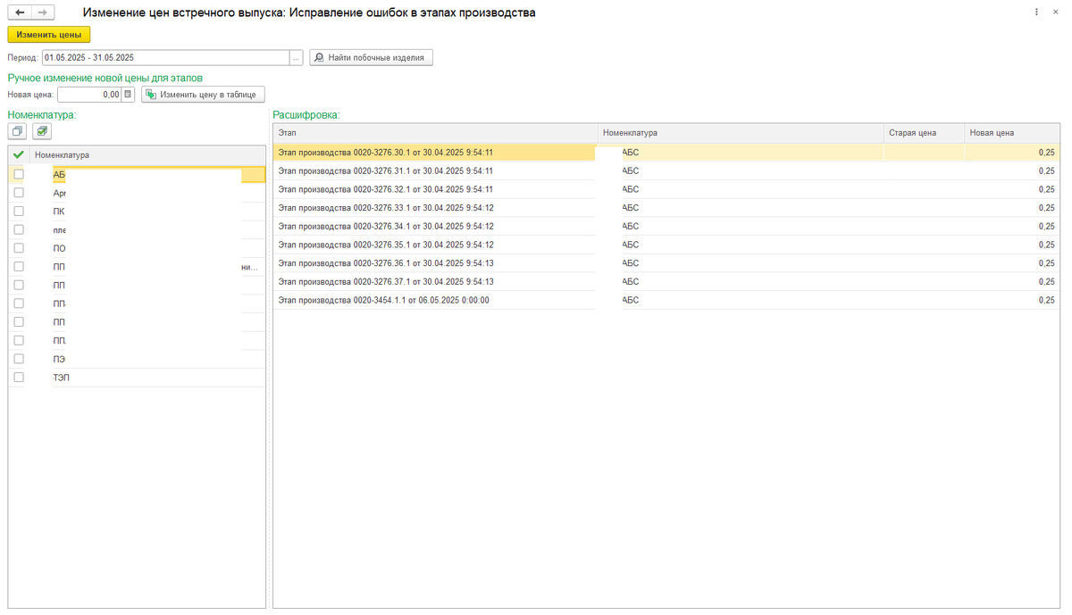Viewport: 1072px width, 615px height.
Task: Select ТЭП item in Номенклатура list
Action: (x=147, y=378)
